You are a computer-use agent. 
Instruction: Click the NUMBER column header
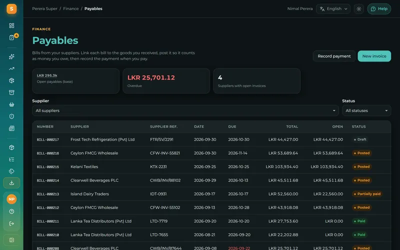click(x=45, y=126)
